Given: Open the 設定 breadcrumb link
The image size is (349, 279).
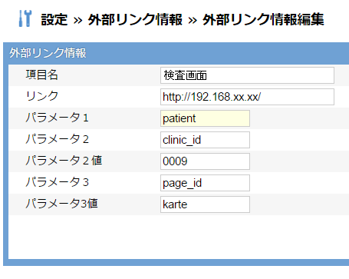Looking at the screenshot, I should [x=54, y=20].
